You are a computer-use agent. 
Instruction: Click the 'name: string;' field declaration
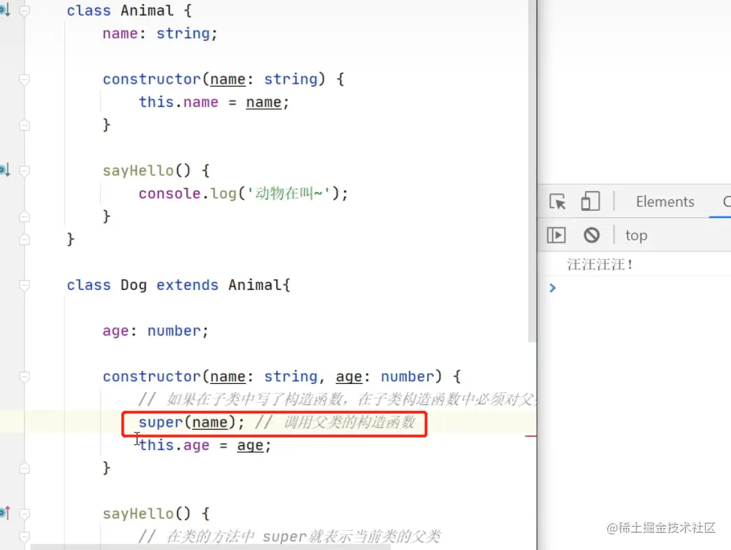160,33
